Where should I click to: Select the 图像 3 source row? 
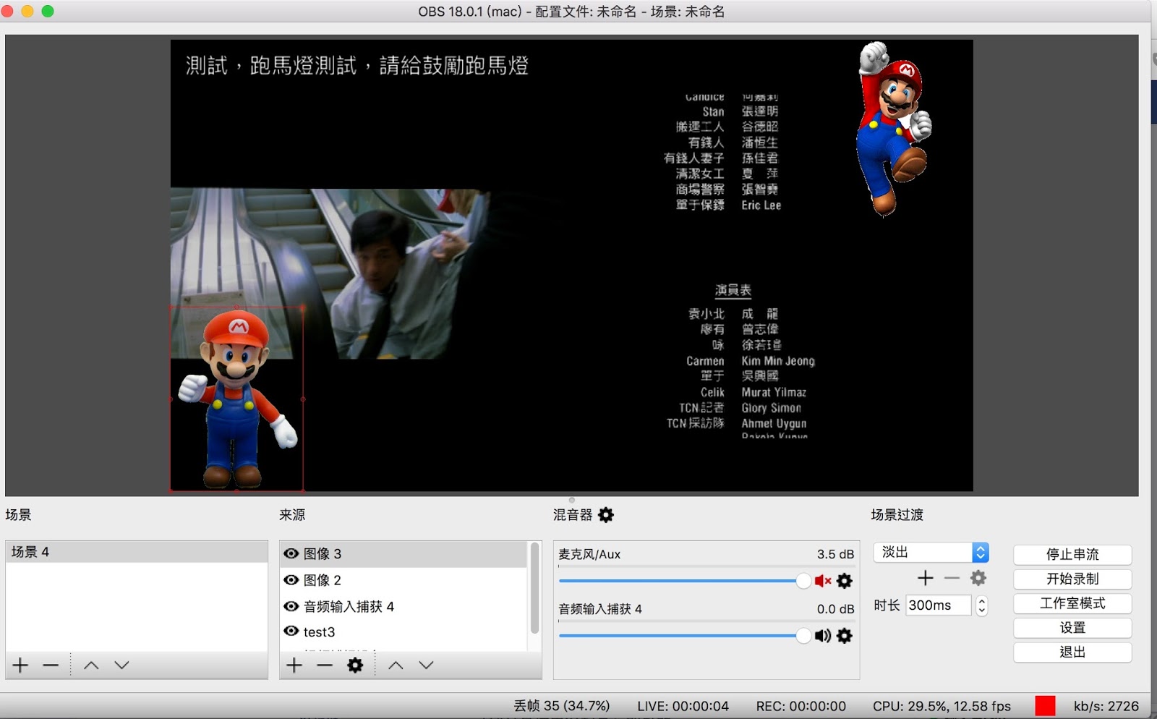coord(404,554)
